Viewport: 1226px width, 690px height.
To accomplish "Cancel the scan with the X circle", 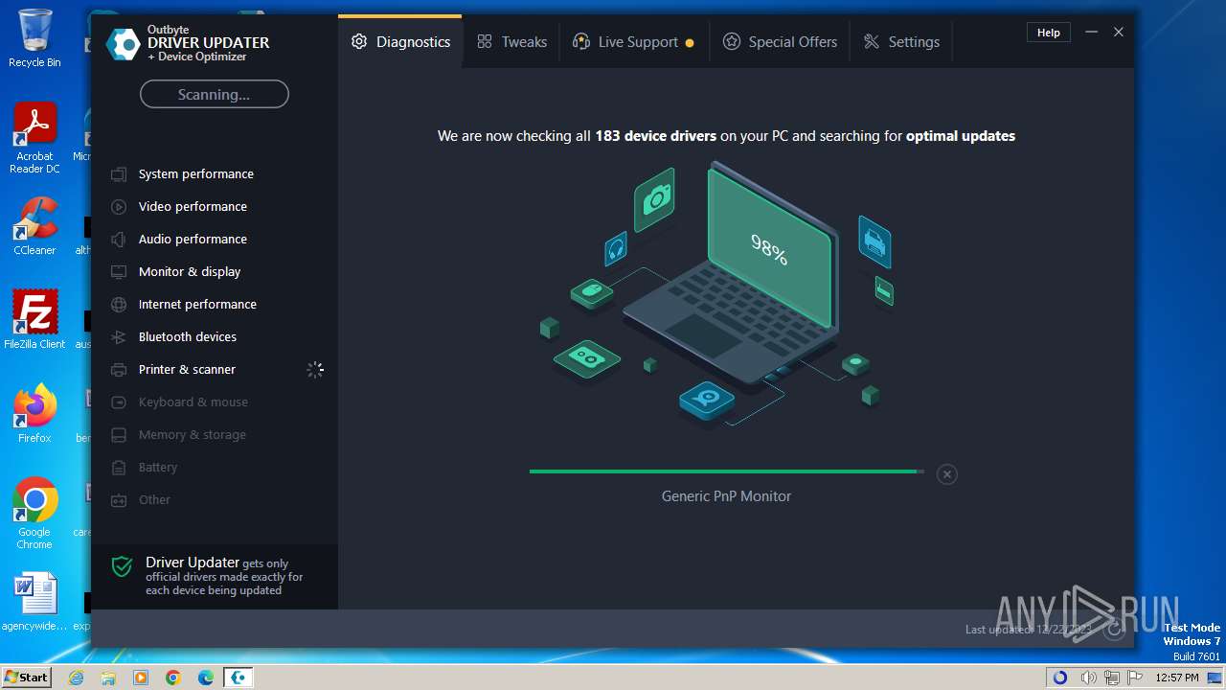I will [946, 474].
